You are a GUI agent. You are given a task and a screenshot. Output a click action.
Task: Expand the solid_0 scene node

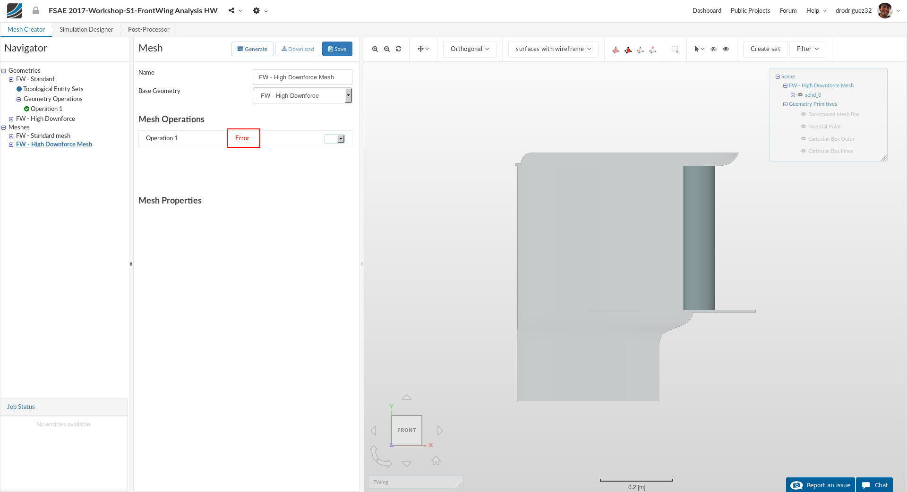tap(793, 95)
